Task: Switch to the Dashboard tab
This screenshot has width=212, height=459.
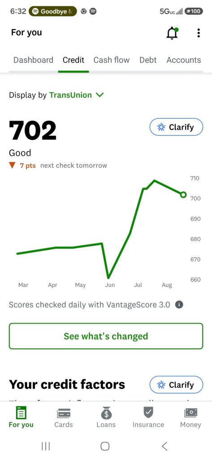Action: (33, 60)
